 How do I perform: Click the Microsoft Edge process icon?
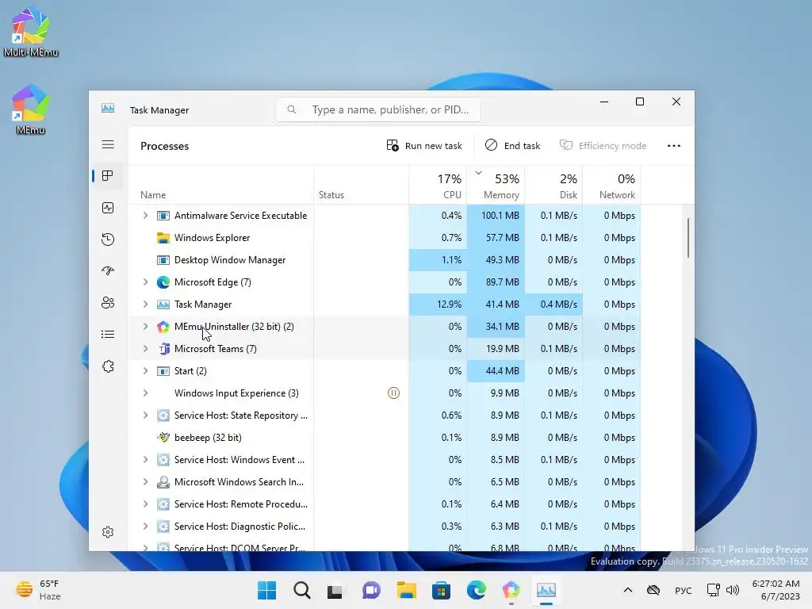163,282
